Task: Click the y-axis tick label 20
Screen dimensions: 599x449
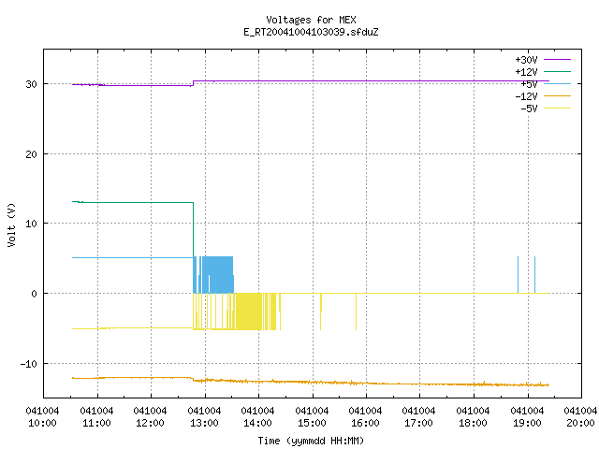Action: pyautogui.click(x=31, y=154)
